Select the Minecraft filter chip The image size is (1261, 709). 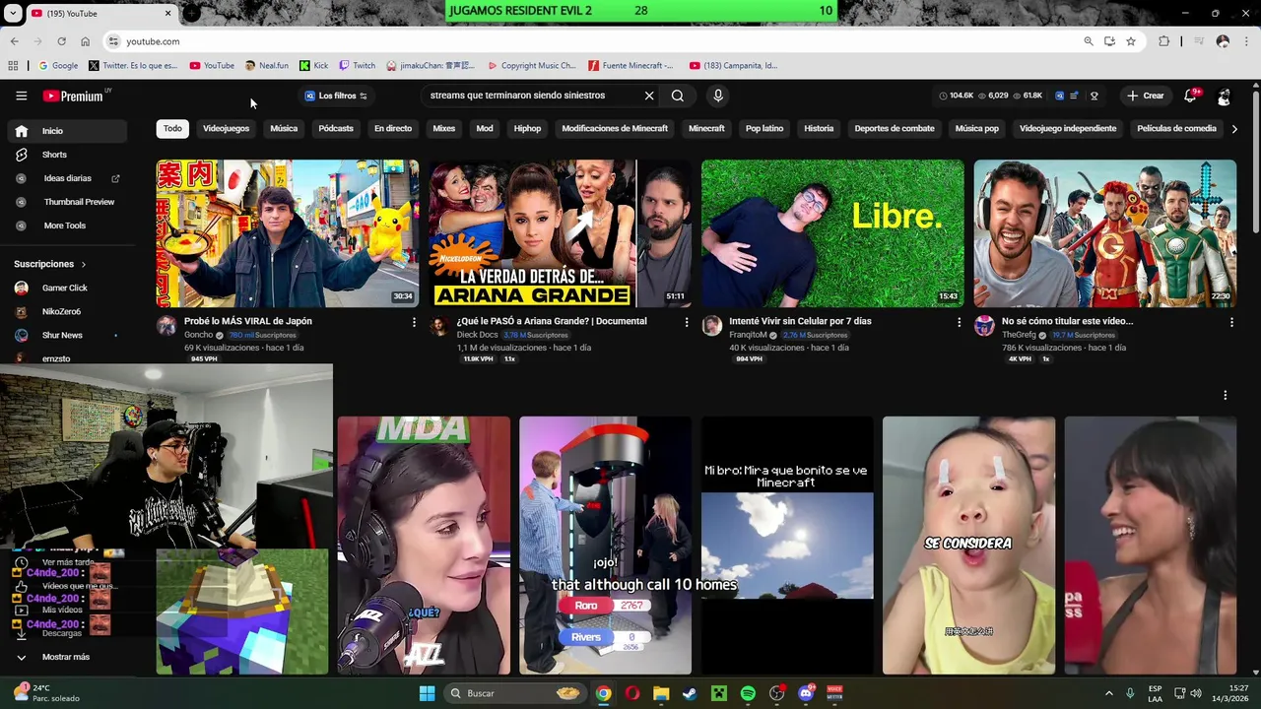pyautogui.click(x=706, y=129)
